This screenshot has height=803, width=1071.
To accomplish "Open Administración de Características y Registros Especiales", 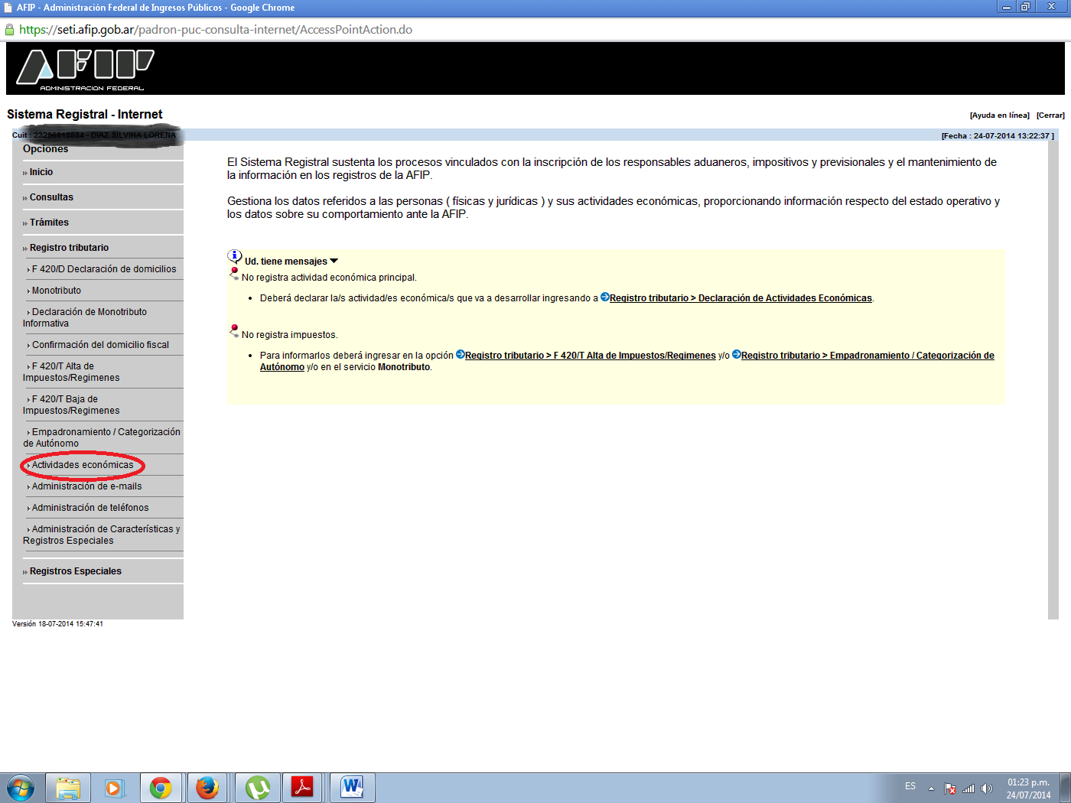I will click(102, 535).
